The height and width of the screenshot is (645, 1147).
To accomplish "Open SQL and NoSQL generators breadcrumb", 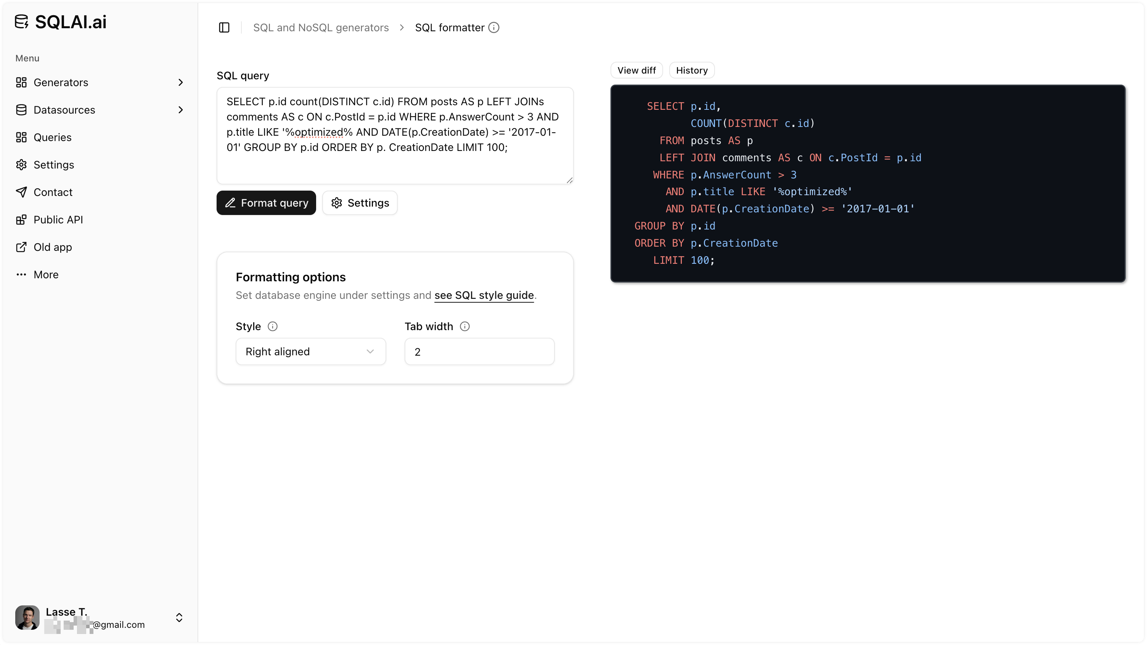I will click(321, 27).
